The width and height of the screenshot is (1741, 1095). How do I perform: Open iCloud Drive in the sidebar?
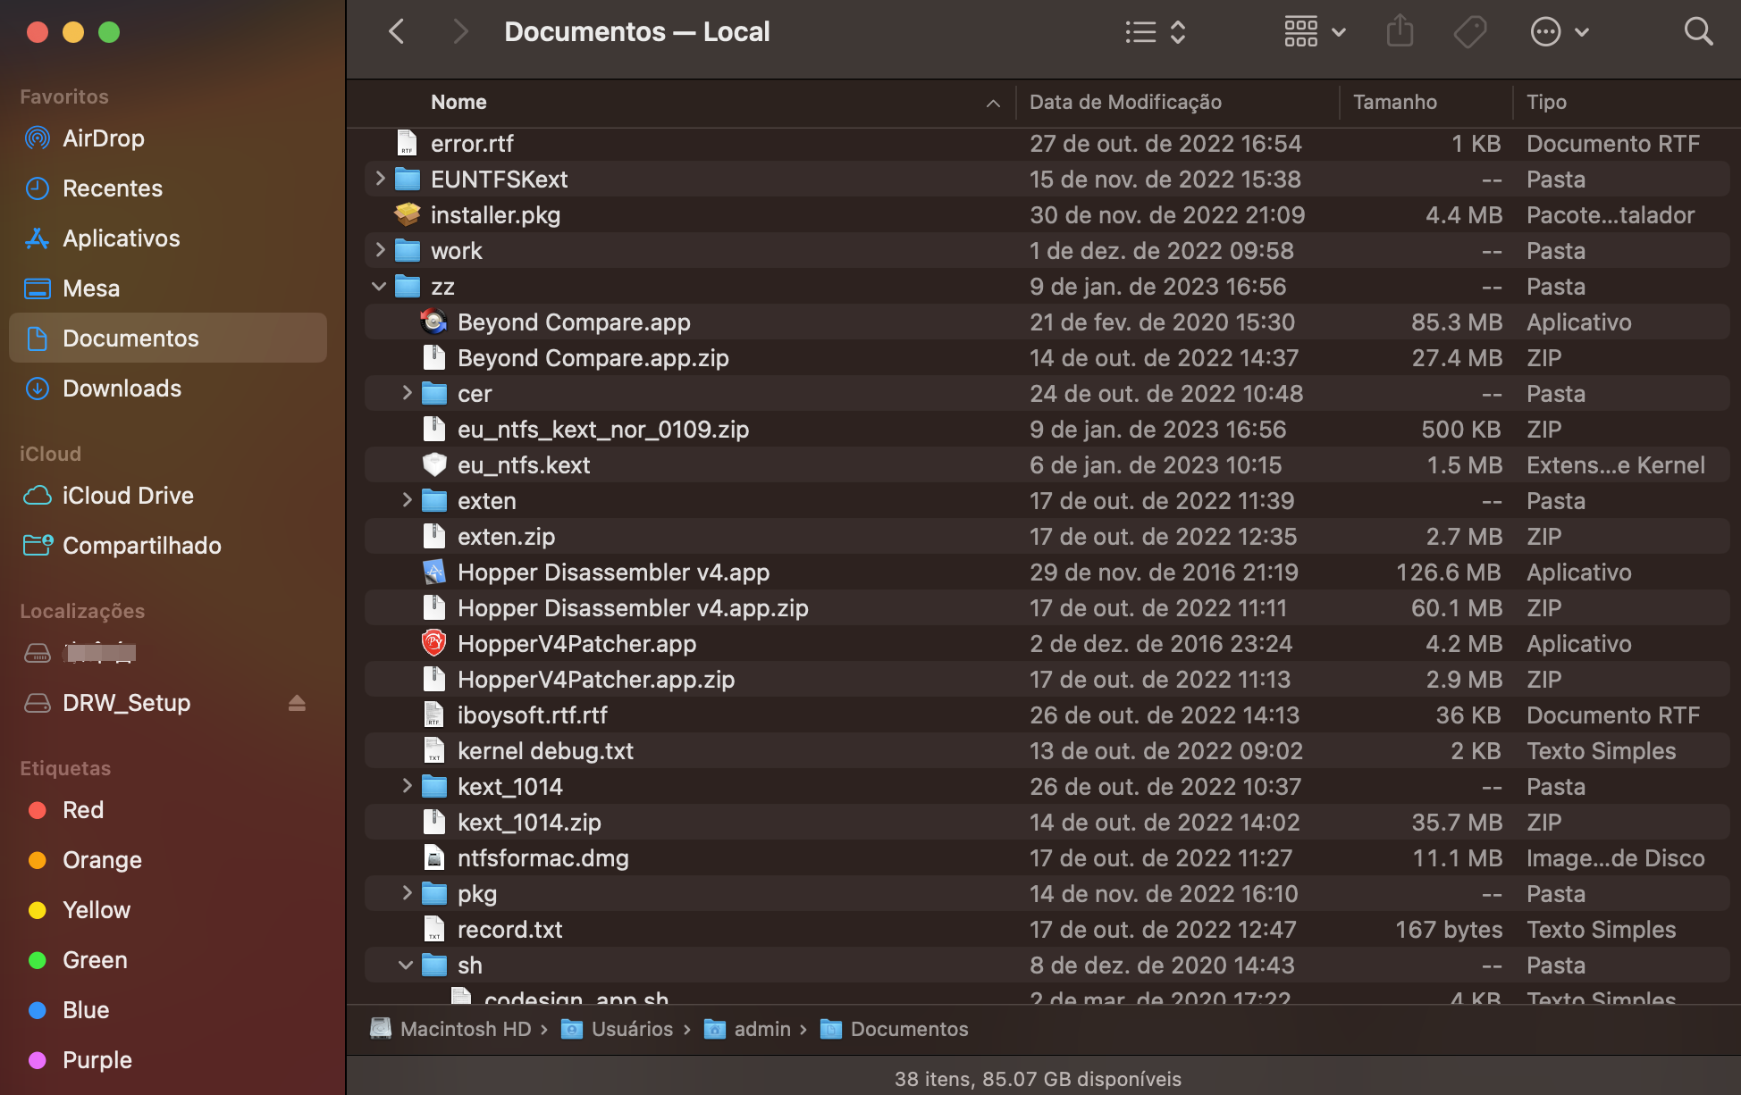(168, 496)
